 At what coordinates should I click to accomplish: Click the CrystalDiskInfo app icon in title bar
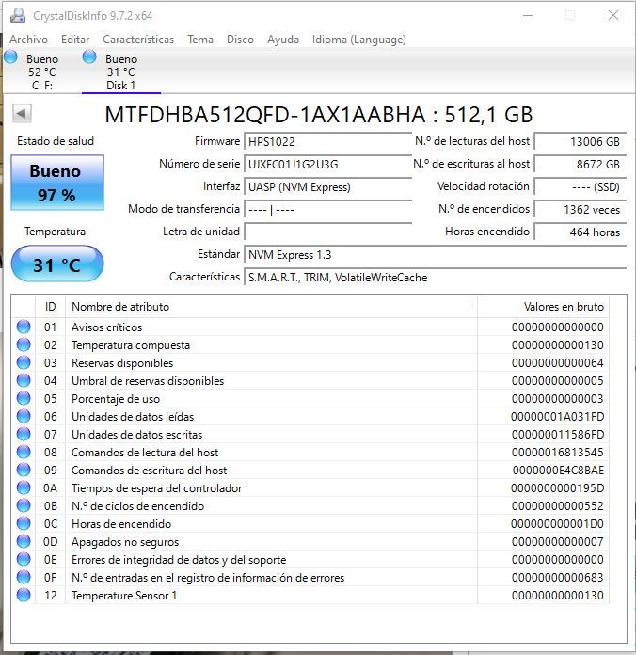pos(18,15)
